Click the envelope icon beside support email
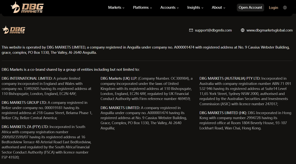This screenshot has width=296, height=164. [191, 30]
